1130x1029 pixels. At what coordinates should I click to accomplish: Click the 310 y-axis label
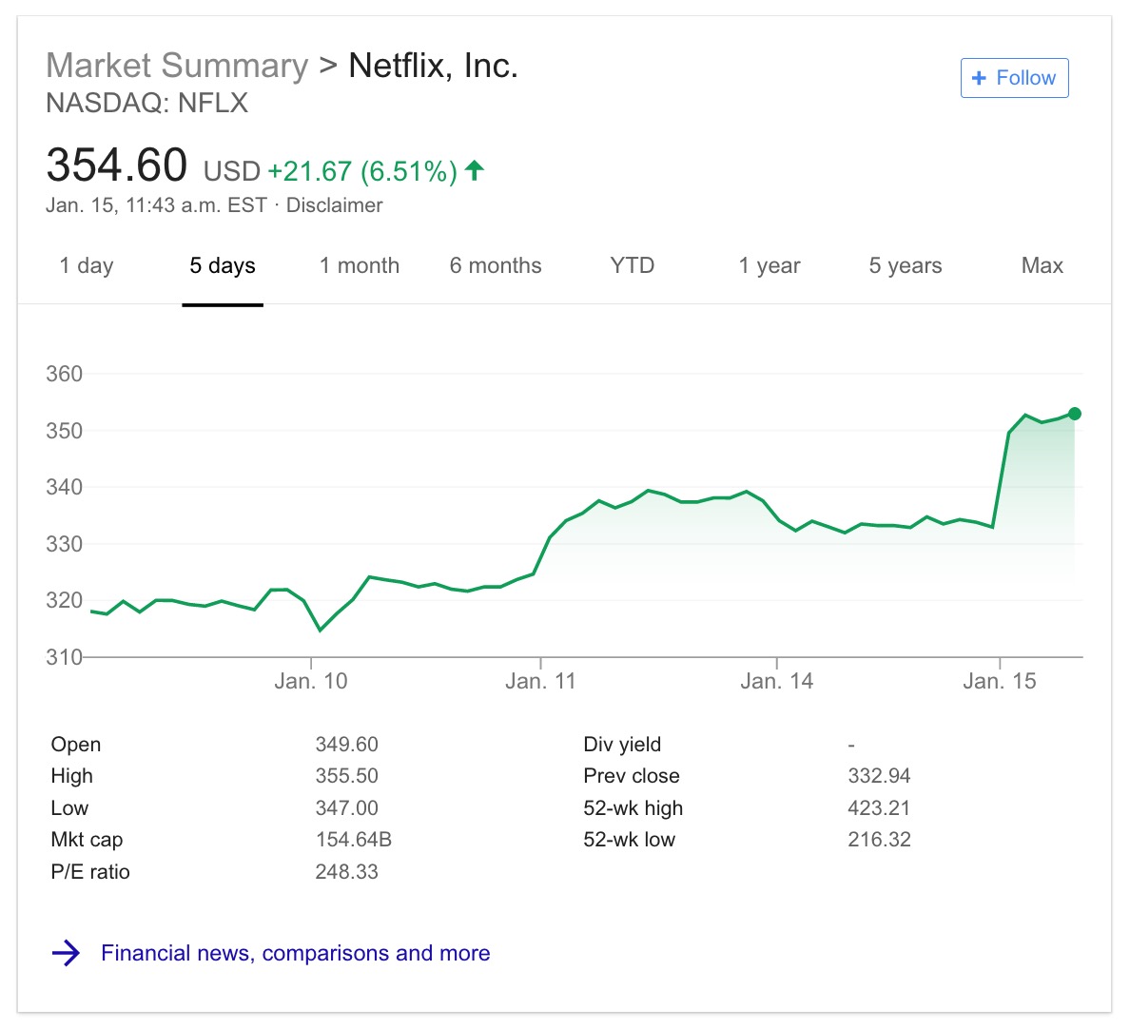pos(64,657)
